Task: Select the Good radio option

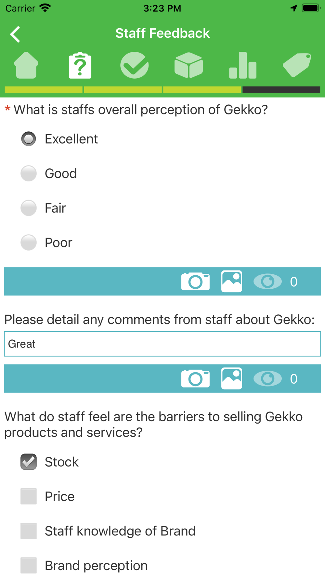Action: [29, 174]
